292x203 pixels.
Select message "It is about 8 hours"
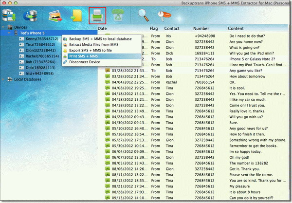click(245, 192)
